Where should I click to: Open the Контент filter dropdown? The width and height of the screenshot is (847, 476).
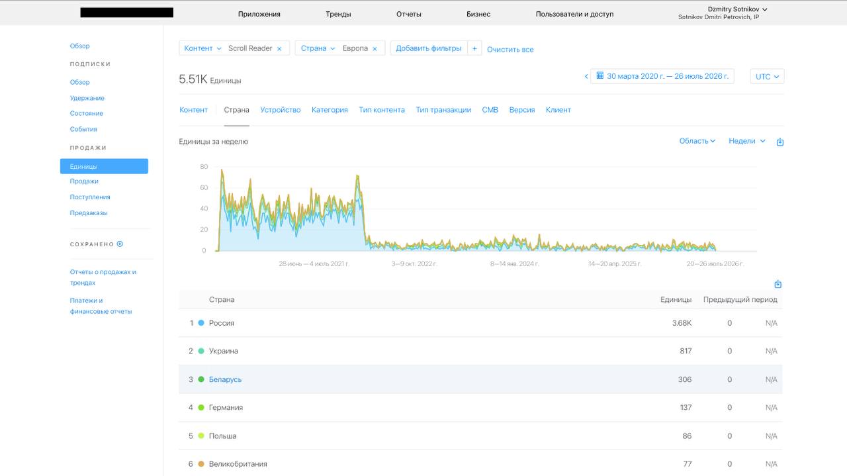(202, 48)
